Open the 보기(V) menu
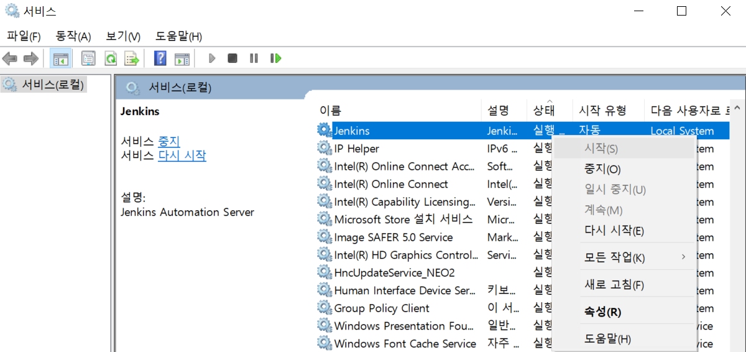Screen dimensions: 746x352 tap(123, 36)
